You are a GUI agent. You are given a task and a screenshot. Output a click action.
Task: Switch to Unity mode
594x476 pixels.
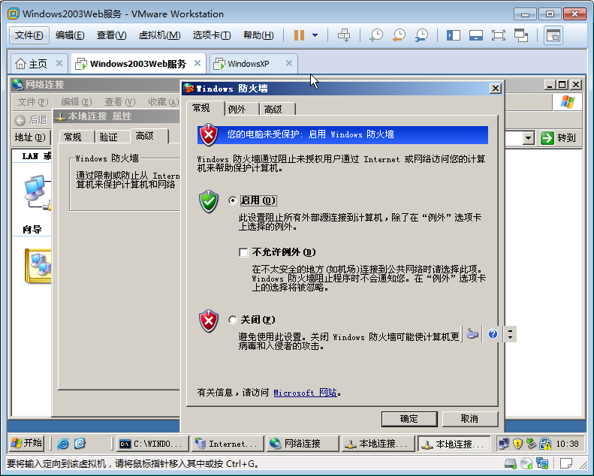click(x=521, y=35)
